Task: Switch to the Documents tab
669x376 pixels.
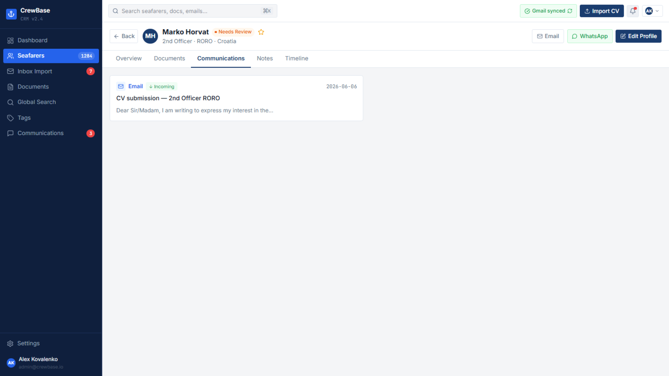Action: click(169, 58)
